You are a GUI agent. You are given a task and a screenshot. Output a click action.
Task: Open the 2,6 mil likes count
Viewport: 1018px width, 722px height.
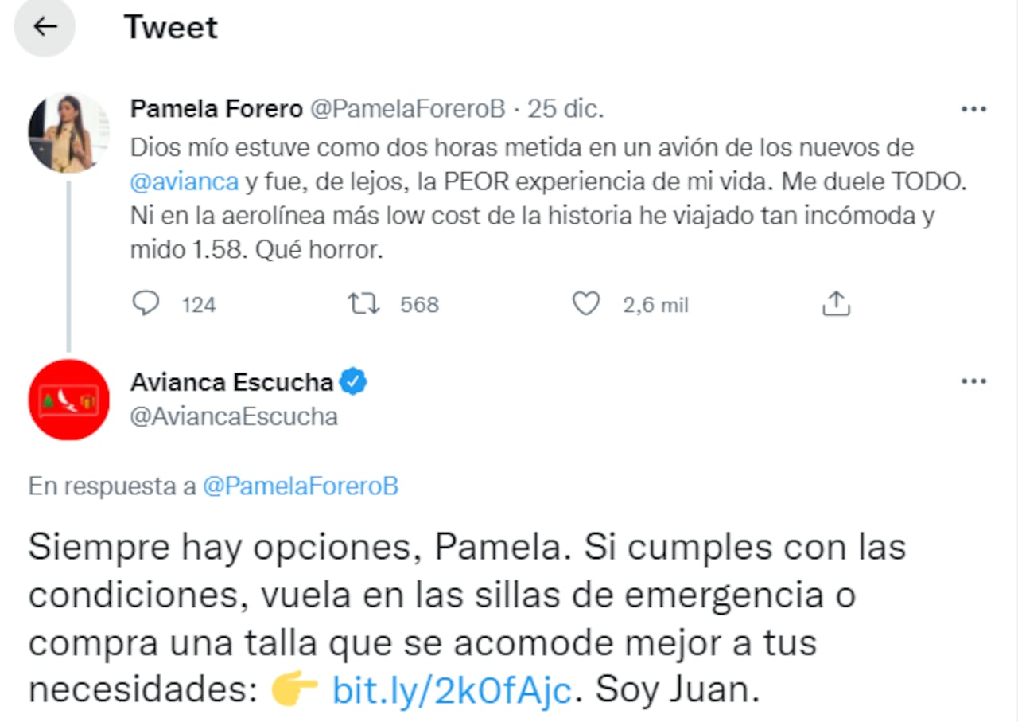point(655,304)
